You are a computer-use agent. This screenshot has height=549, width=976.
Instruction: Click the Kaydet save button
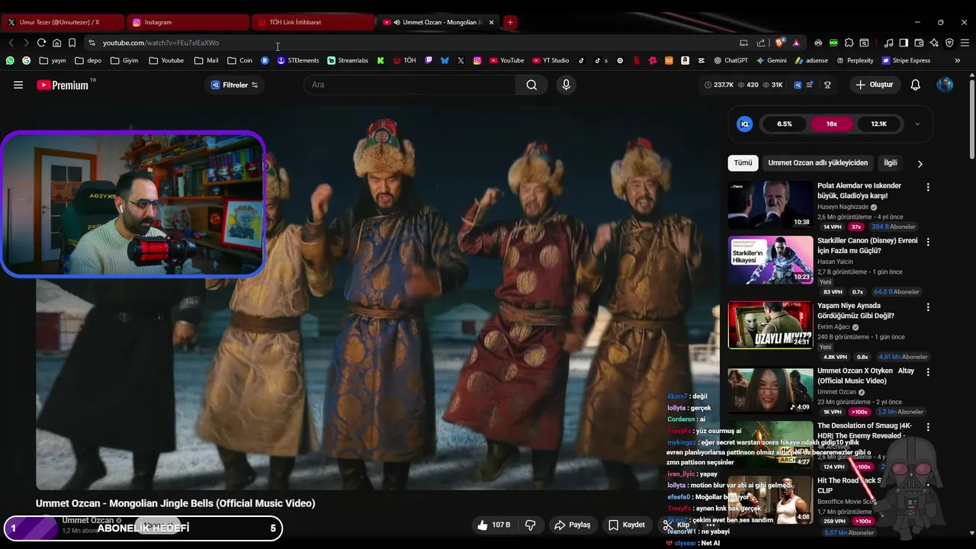point(627,525)
